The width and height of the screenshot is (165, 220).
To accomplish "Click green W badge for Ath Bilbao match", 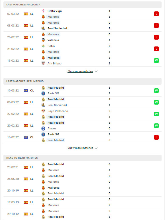I will (156, 60).
